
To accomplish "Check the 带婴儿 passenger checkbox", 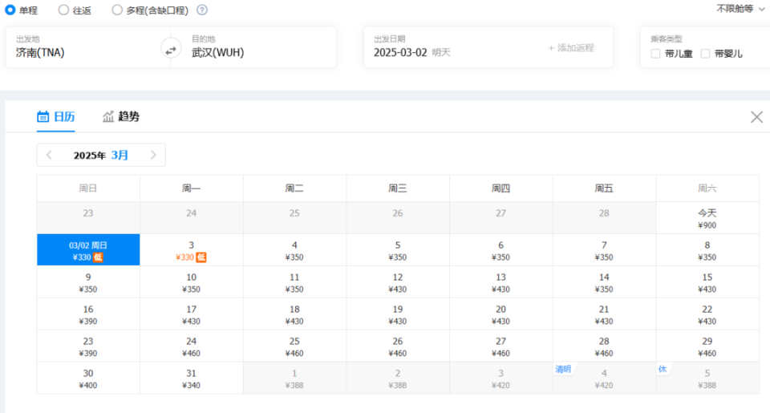I will (705, 54).
